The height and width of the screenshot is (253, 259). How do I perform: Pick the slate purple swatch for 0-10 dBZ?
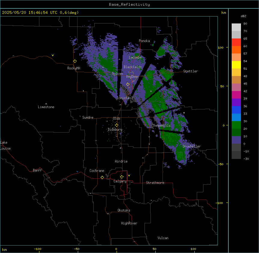tap(236, 140)
